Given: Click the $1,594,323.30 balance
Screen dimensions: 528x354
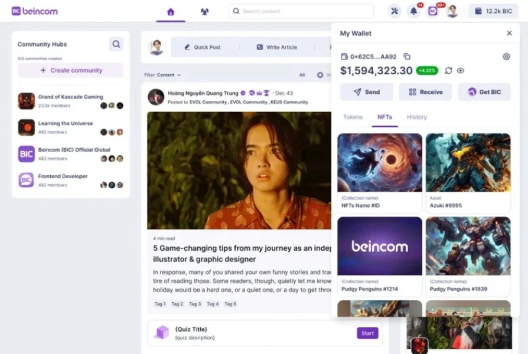Looking at the screenshot, I should tap(376, 71).
